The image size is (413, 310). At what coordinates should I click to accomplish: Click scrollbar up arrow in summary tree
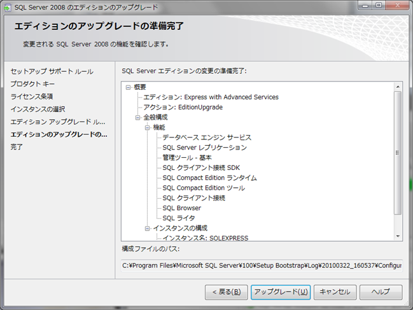(398, 87)
